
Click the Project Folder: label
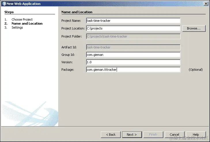(71, 36)
